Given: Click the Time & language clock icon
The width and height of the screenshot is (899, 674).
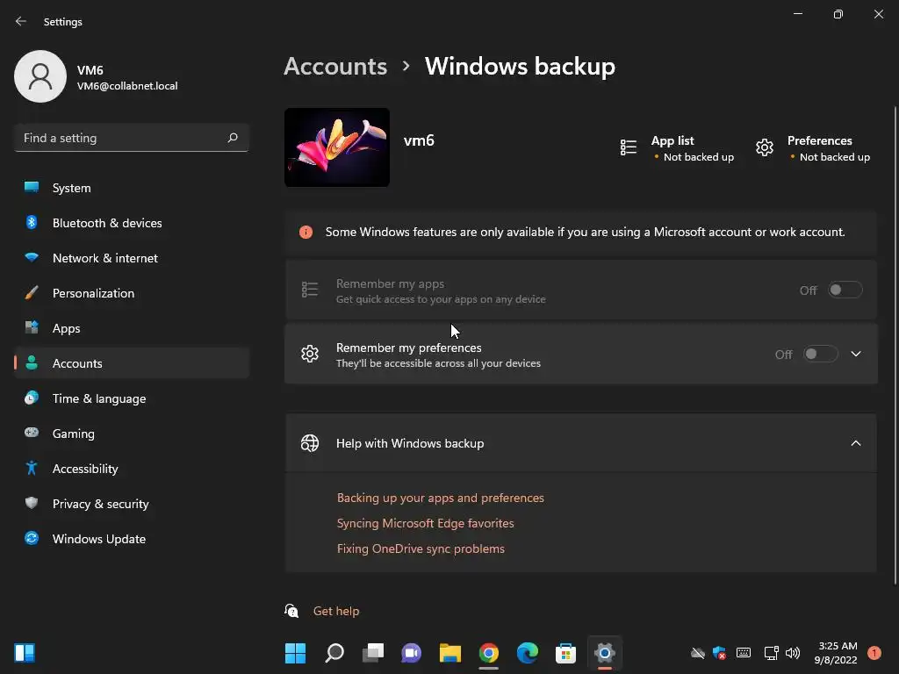Looking at the screenshot, I should tap(32, 398).
